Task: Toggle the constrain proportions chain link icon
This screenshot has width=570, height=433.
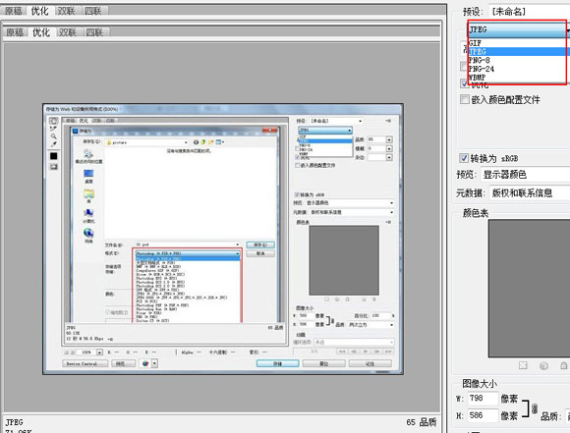Action: [x=535, y=409]
